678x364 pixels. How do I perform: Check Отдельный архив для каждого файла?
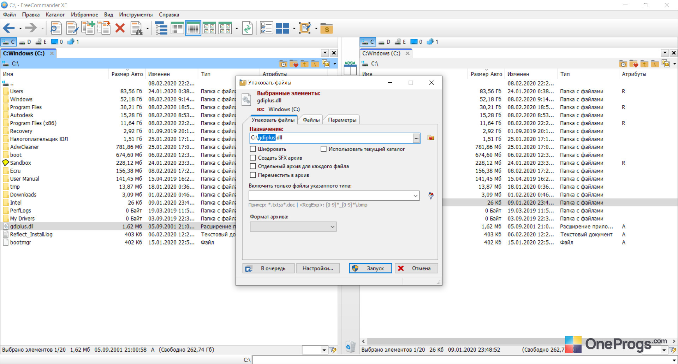[253, 166]
